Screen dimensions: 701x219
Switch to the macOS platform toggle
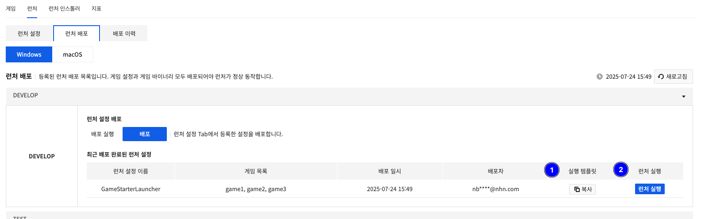(73, 54)
